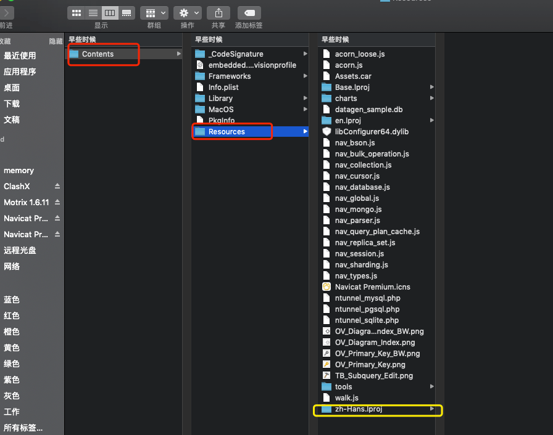
Task: Eject the Motrix 1.6.11 volume
Action: pyautogui.click(x=57, y=202)
